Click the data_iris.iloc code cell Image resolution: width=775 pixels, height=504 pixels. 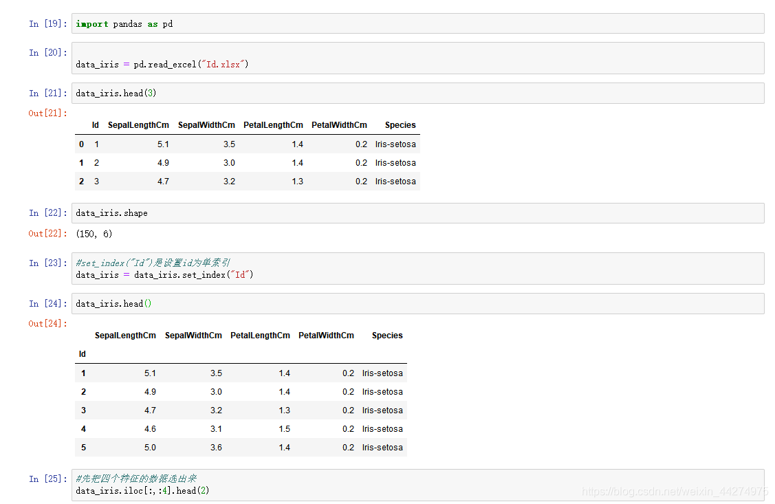[x=417, y=485]
